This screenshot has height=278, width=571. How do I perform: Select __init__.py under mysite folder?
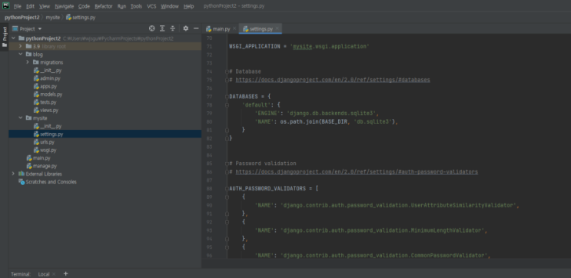click(x=48, y=126)
